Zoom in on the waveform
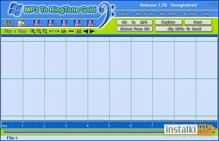Screen dimensions: 219x141 tap(33, 31)
